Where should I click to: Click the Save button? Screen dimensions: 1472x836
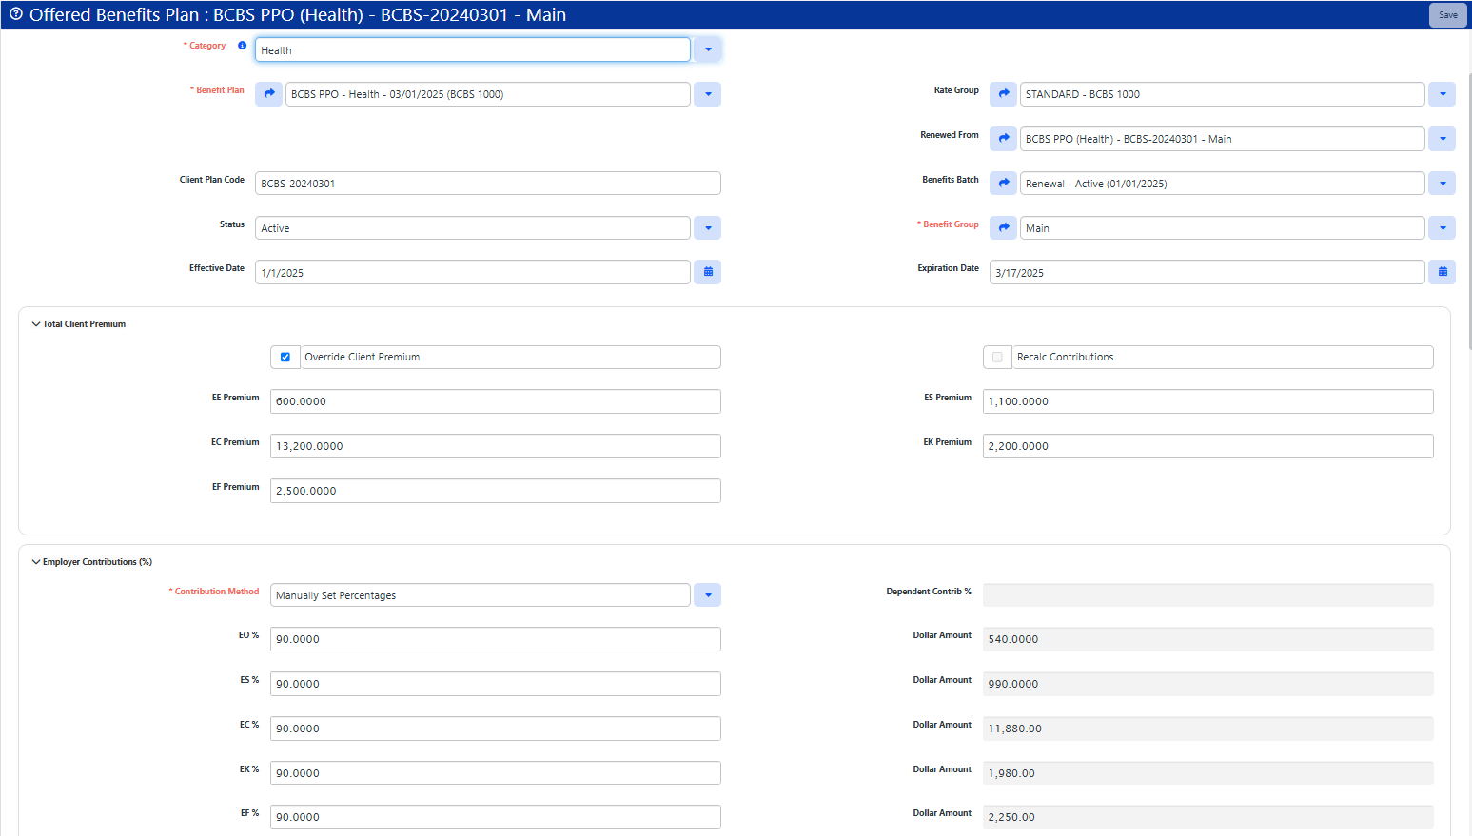click(x=1447, y=14)
